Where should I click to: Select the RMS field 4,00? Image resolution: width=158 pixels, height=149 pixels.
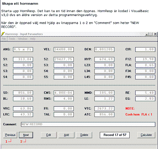click(x=64, y=99)
